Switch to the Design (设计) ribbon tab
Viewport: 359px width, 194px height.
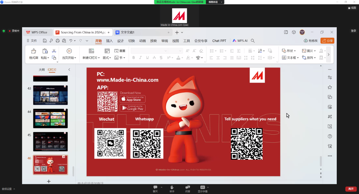click(x=120, y=41)
